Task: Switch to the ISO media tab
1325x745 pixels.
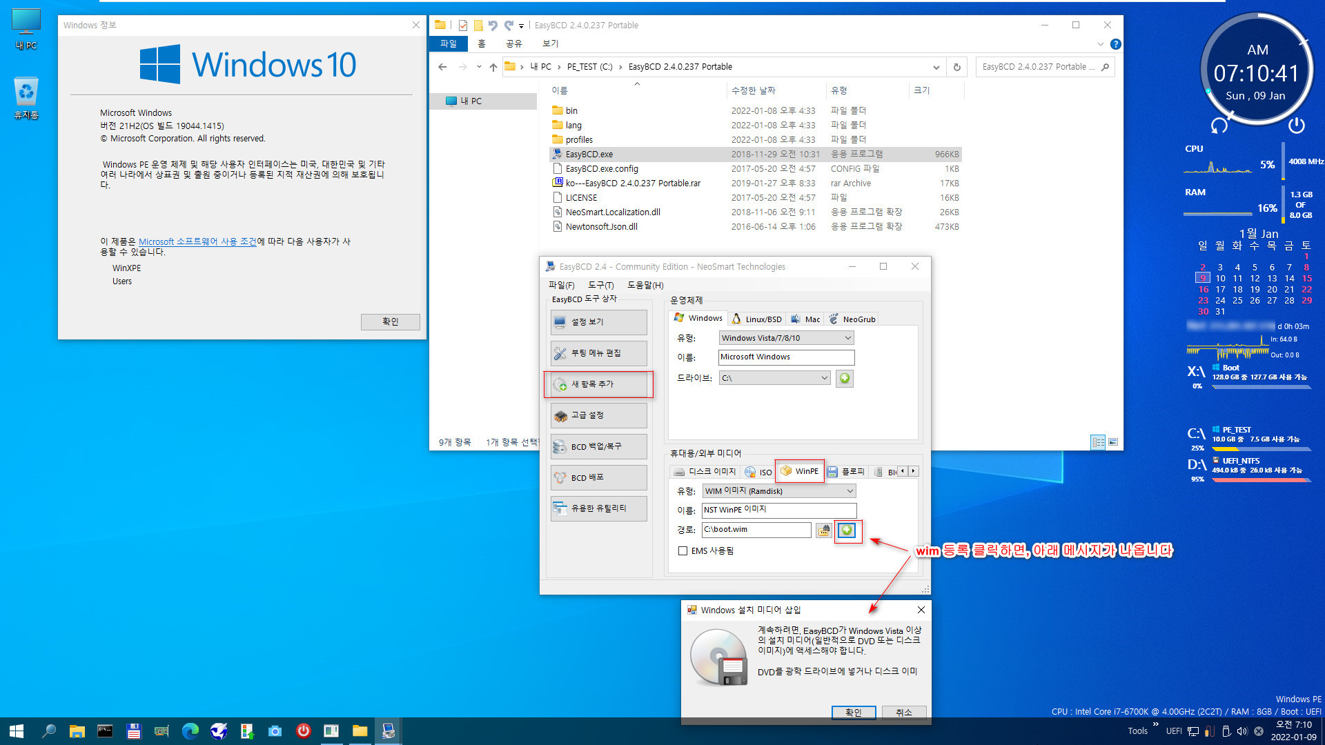Action: click(758, 472)
